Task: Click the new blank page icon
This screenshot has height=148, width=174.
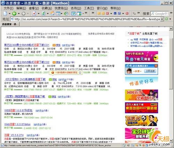Action: (5, 14)
